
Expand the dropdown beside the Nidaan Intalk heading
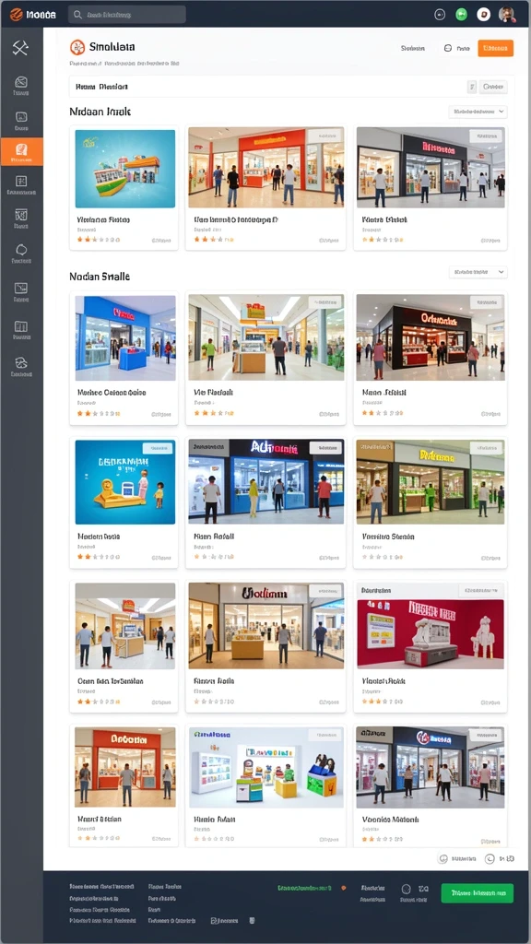478,112
